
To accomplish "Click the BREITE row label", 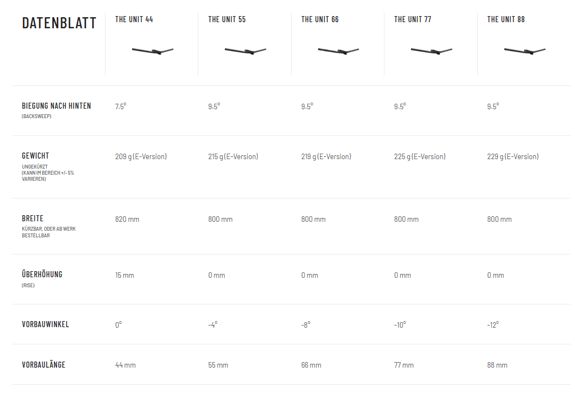I will pyautogui.click(x=32, y=218).
